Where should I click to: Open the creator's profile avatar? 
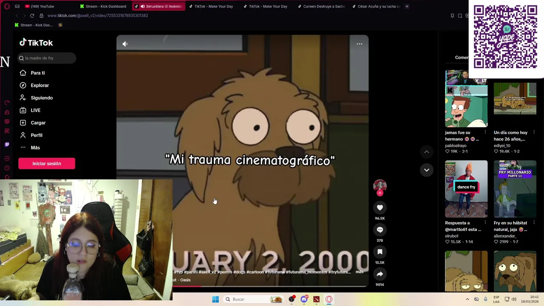tap(380, 185)
